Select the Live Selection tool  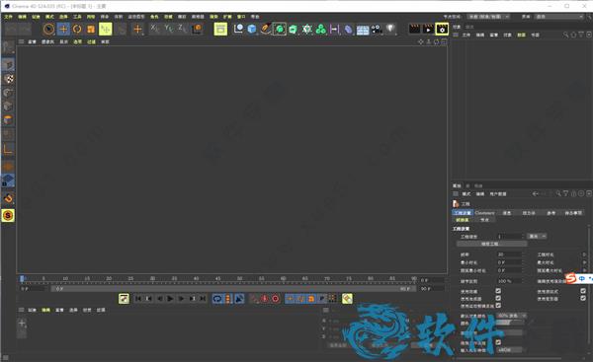(48, 29)
